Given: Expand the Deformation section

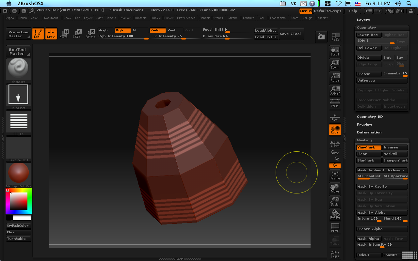Looking at the screenshot, I should (369, 132).
